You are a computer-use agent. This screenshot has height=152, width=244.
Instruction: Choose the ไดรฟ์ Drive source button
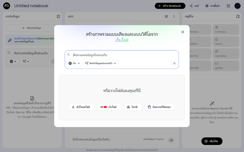(133, 107)
